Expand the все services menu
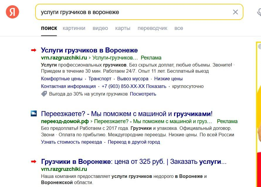261x187 pixels. (179, 28)
